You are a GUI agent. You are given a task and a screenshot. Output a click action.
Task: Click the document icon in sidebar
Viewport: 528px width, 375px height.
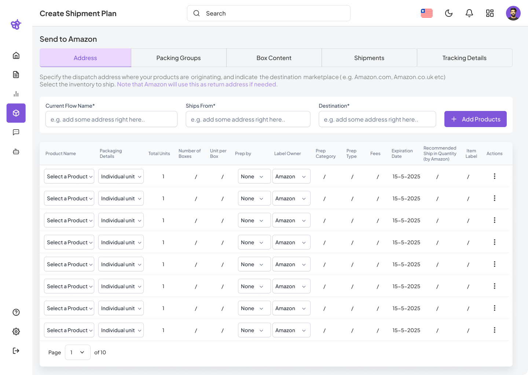pyautogui.click(x=16, y=75)
